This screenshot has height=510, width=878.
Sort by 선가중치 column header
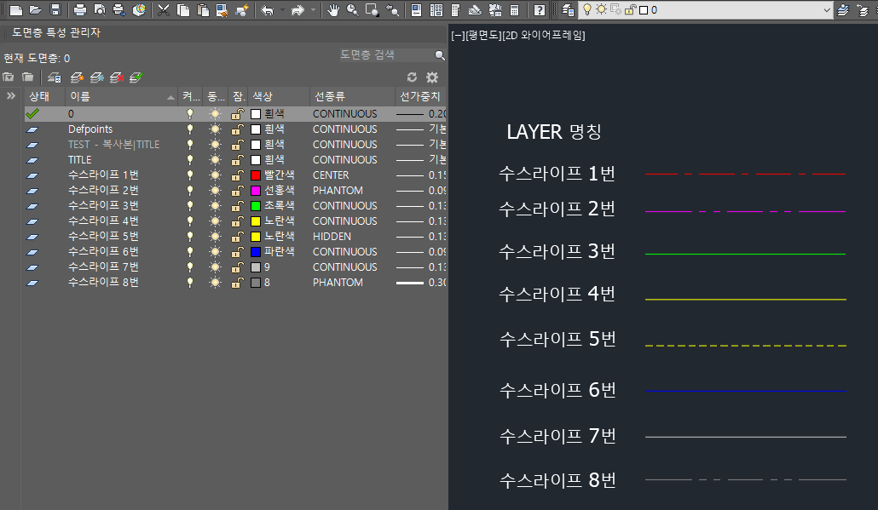tap(420, 96)
